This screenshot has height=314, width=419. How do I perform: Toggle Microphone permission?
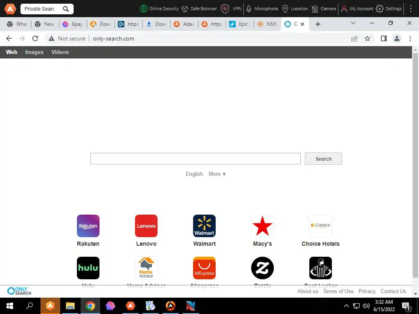(262, 9)
